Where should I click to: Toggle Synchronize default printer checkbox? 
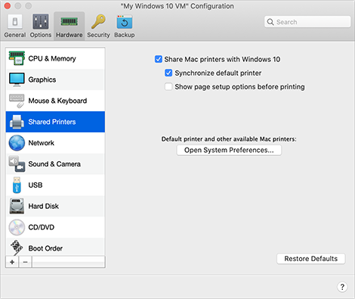pyautogui.click(x=168, y=73)
